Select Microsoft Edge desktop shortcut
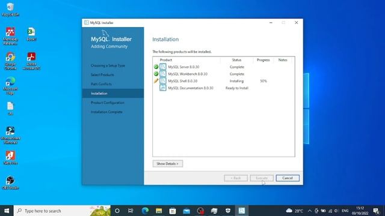385x216 pixels. pos(10,86)
